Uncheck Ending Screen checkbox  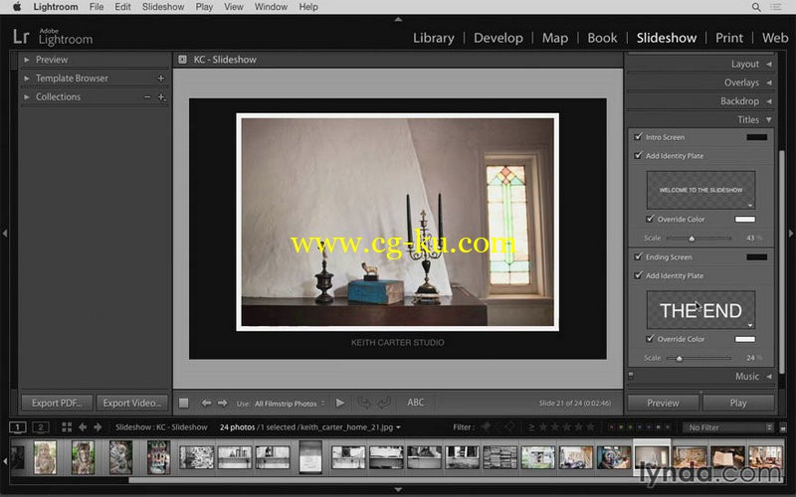click(x=638, y=256)
